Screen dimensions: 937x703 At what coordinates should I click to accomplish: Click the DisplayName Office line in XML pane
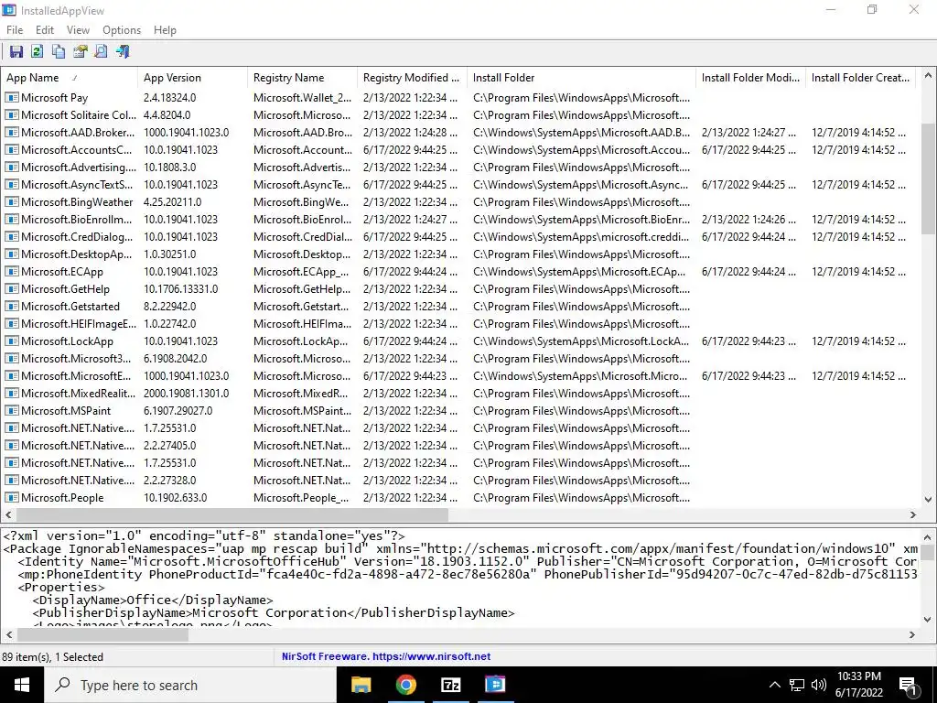(153, 600)
